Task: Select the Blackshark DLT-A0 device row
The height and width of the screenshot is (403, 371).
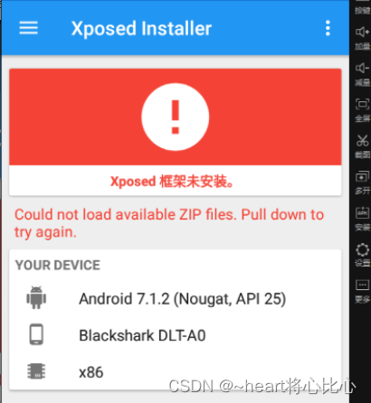Action: [176, 335]
